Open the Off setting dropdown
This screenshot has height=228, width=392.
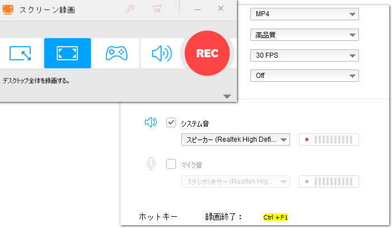pyautogui.click(x=304, y=75)
